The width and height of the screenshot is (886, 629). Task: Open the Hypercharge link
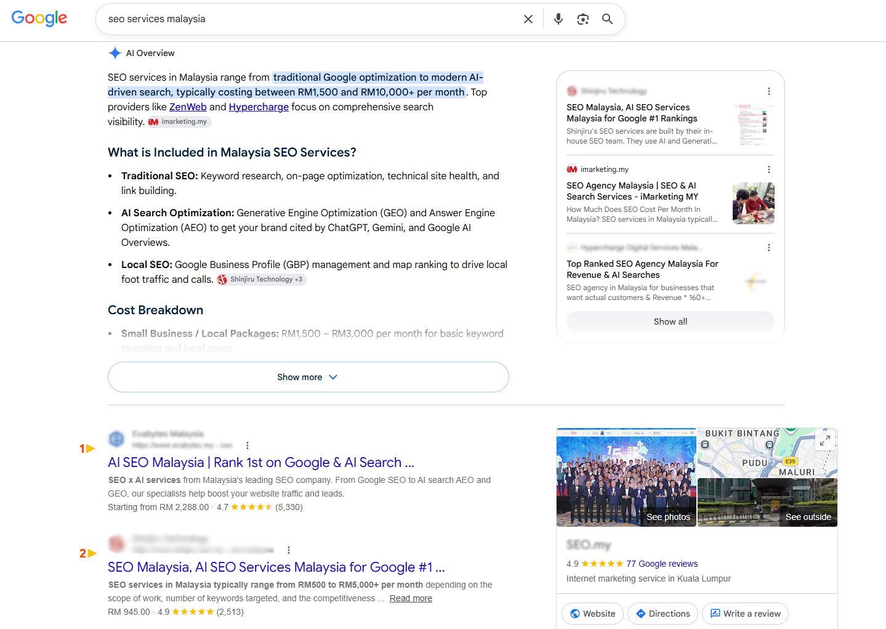(259, 107)
